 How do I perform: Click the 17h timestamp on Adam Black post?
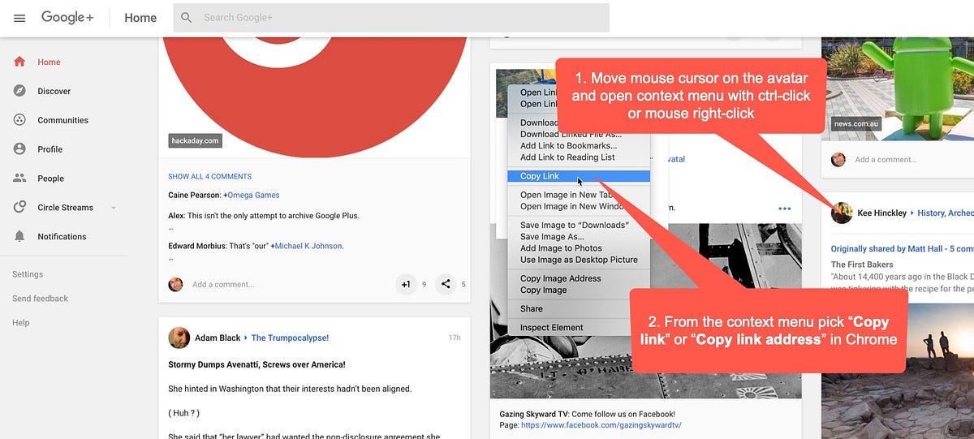454,338
